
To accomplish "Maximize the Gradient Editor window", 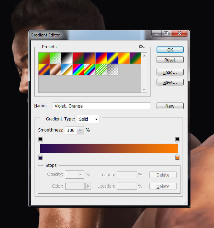I will (166, 34).
